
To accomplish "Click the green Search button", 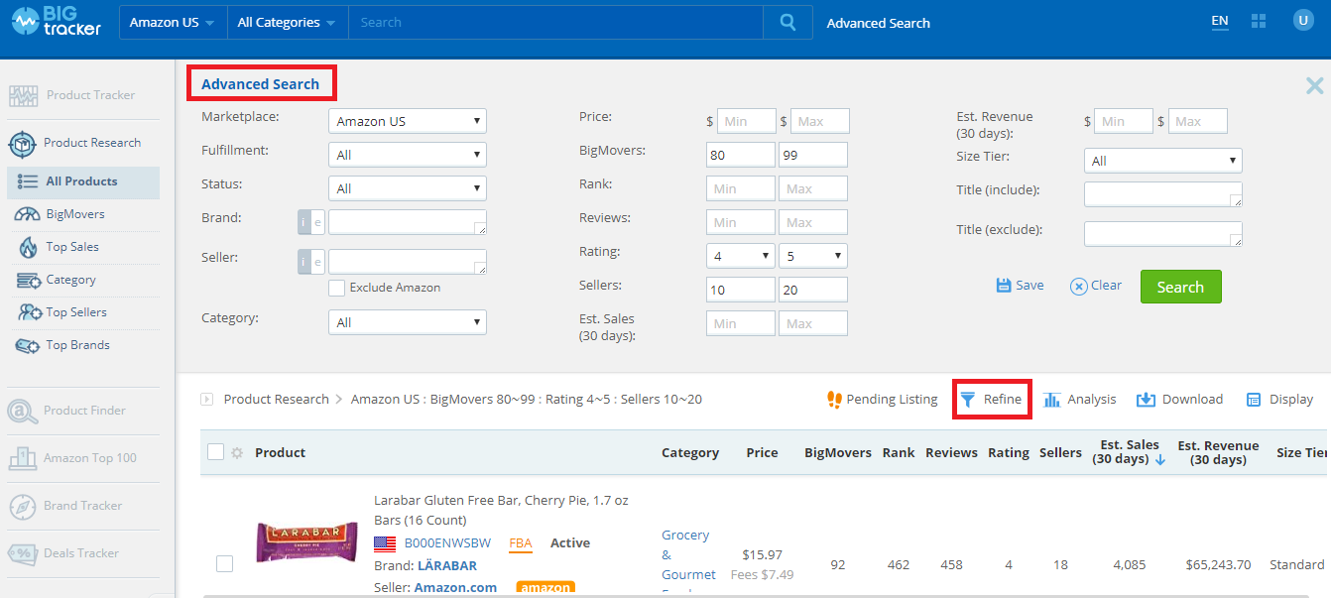I will pos(1180,287).
